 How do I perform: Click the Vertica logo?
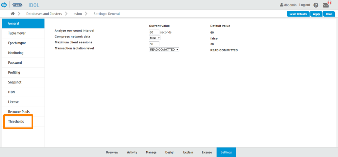click(17, 5)
